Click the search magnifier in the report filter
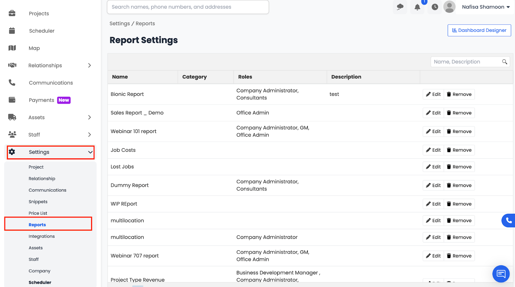The image size is (515, 287). 504,62
